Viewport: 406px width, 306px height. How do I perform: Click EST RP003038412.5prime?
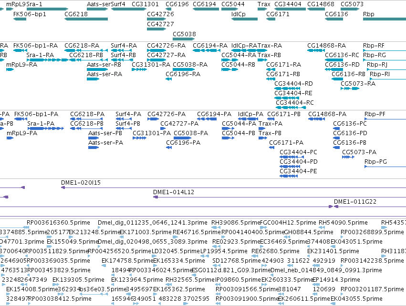click(60, 299)
